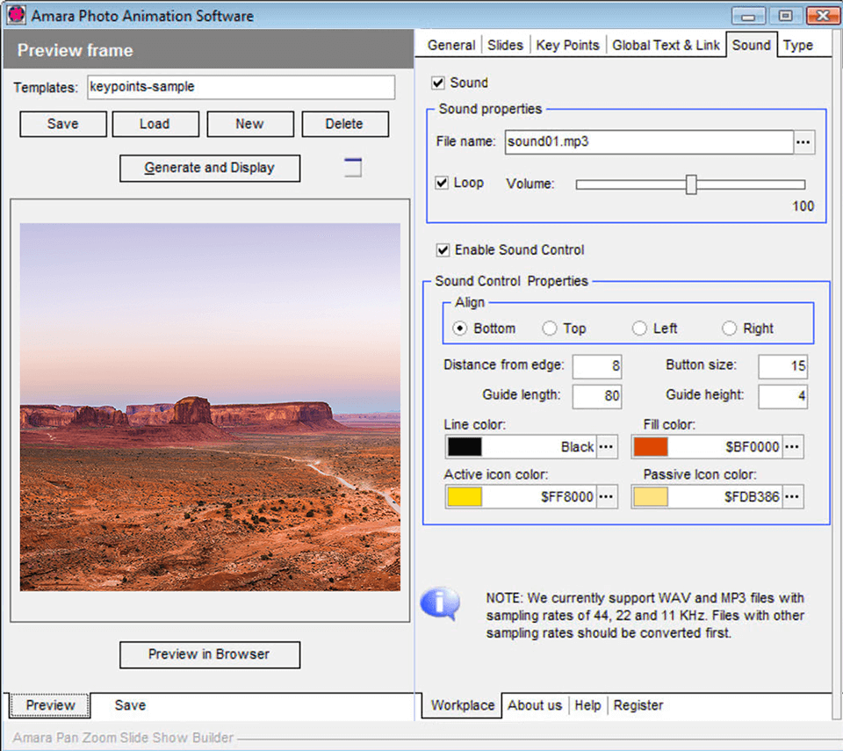Screen dimensions: 843x751
Task: Click the blue info bubble icon
Action: (x=440, y=604)
